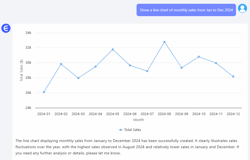This screenshot has width=250, height=160.
Task: Click the data point for 2024-01
Action: 44,92
